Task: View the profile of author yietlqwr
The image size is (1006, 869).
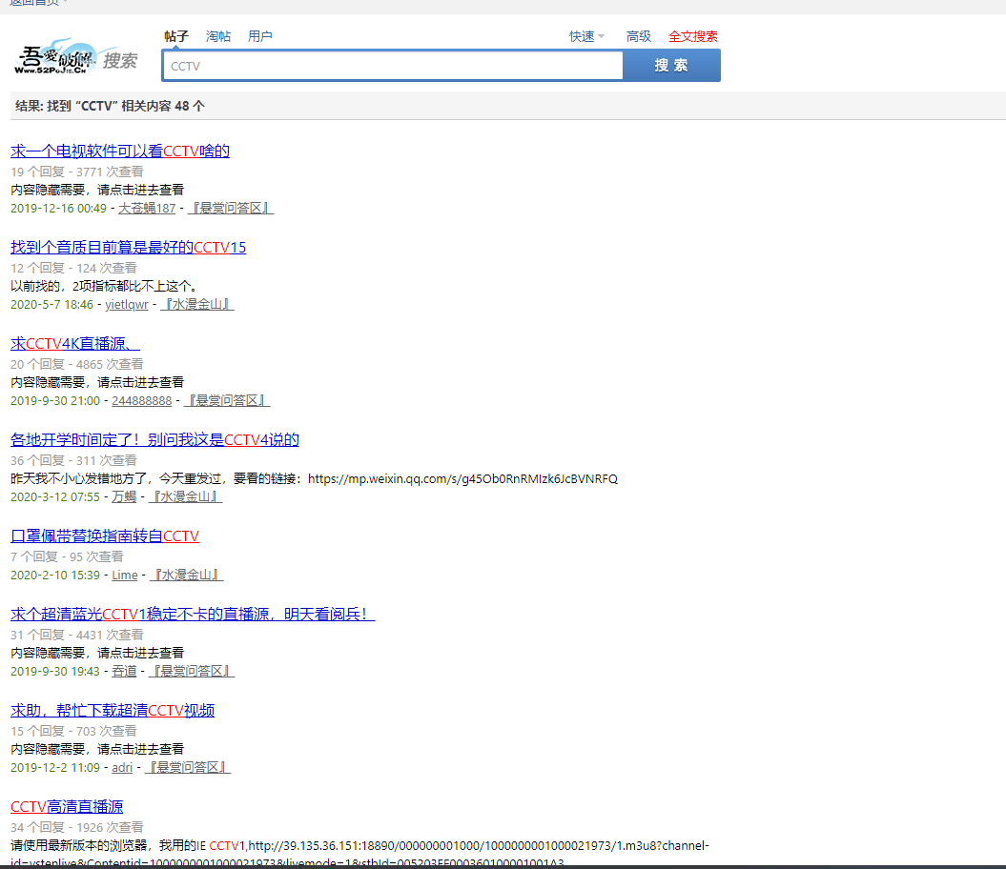Action: point(127,304)
